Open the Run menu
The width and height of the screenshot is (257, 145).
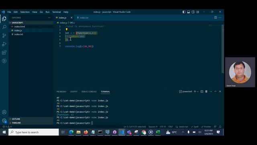(x=47, y=12)
